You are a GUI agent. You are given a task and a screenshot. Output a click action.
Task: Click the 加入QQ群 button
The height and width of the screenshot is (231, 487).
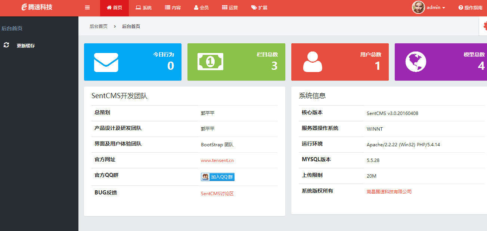pyautogui.click(x=217, y=177)
